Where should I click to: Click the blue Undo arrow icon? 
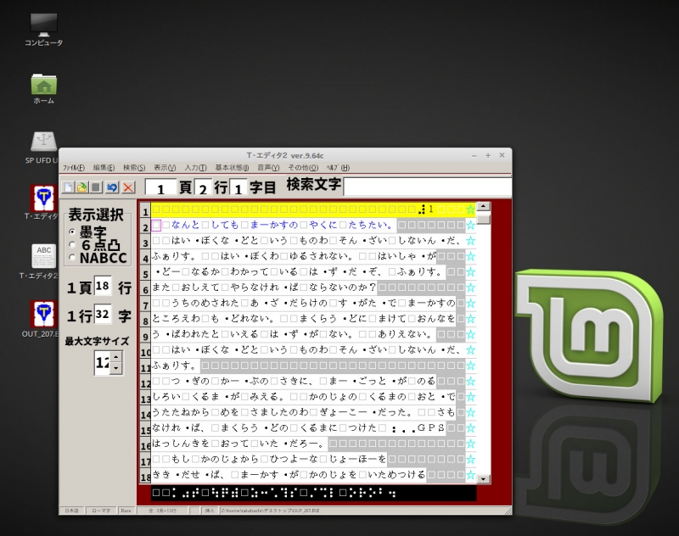click(112, 187)
